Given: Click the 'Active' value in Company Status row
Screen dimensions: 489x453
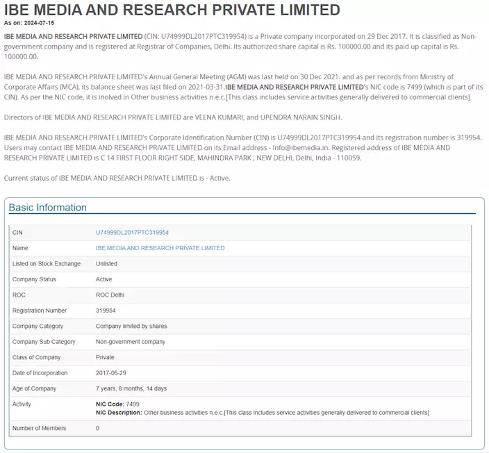Looking at the screenshot, I should (x=103, y=279).
